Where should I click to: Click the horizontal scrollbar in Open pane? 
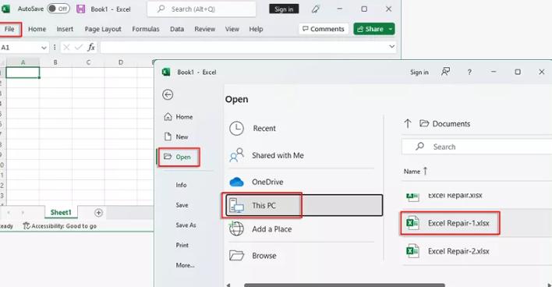[x=345, y=285]
